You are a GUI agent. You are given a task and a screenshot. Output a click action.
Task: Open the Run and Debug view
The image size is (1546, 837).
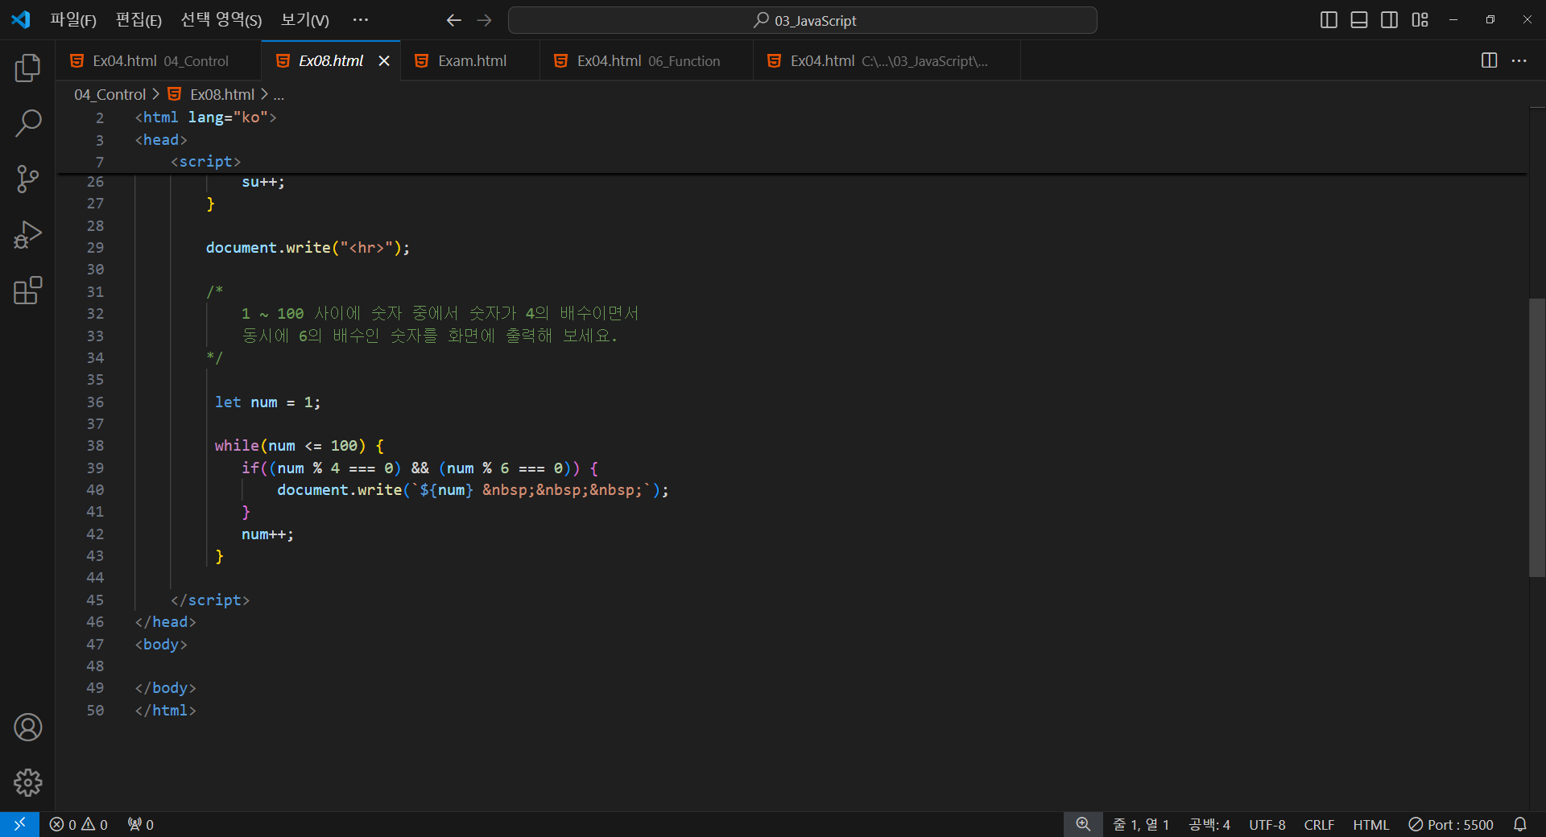[x=27, y=234]
